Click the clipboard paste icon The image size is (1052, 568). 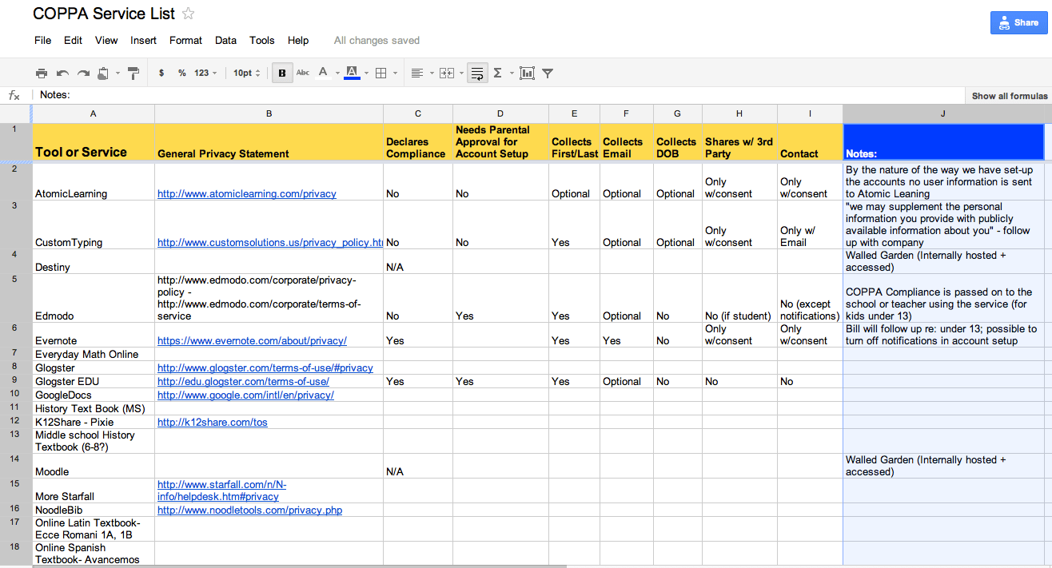click(x=103, y=73)
